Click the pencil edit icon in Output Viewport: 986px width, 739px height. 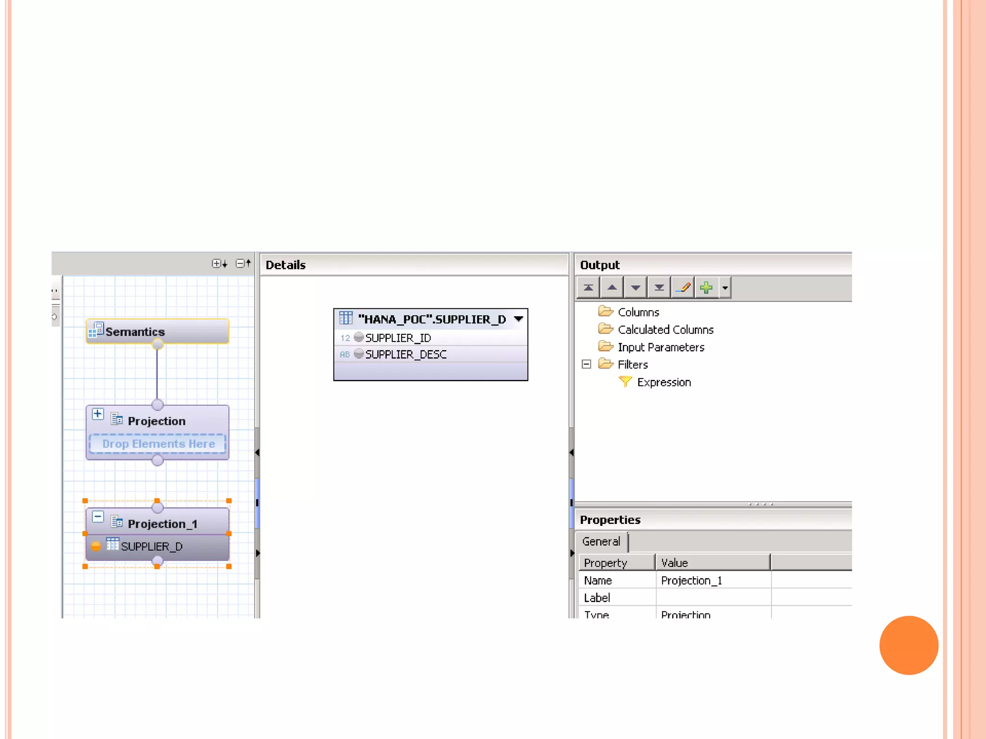point(683,288)
